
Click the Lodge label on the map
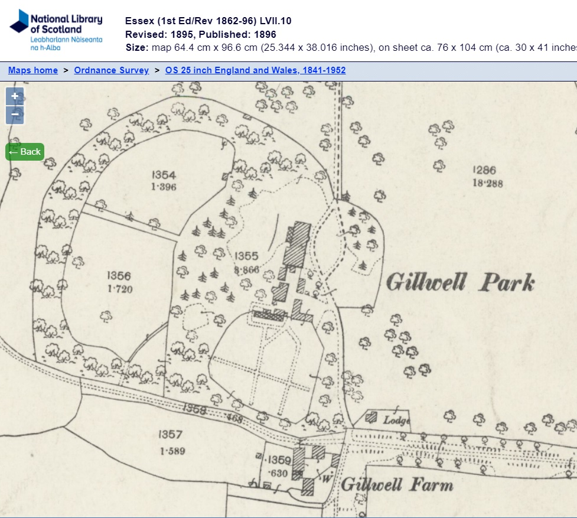click(x=396, y=420)
